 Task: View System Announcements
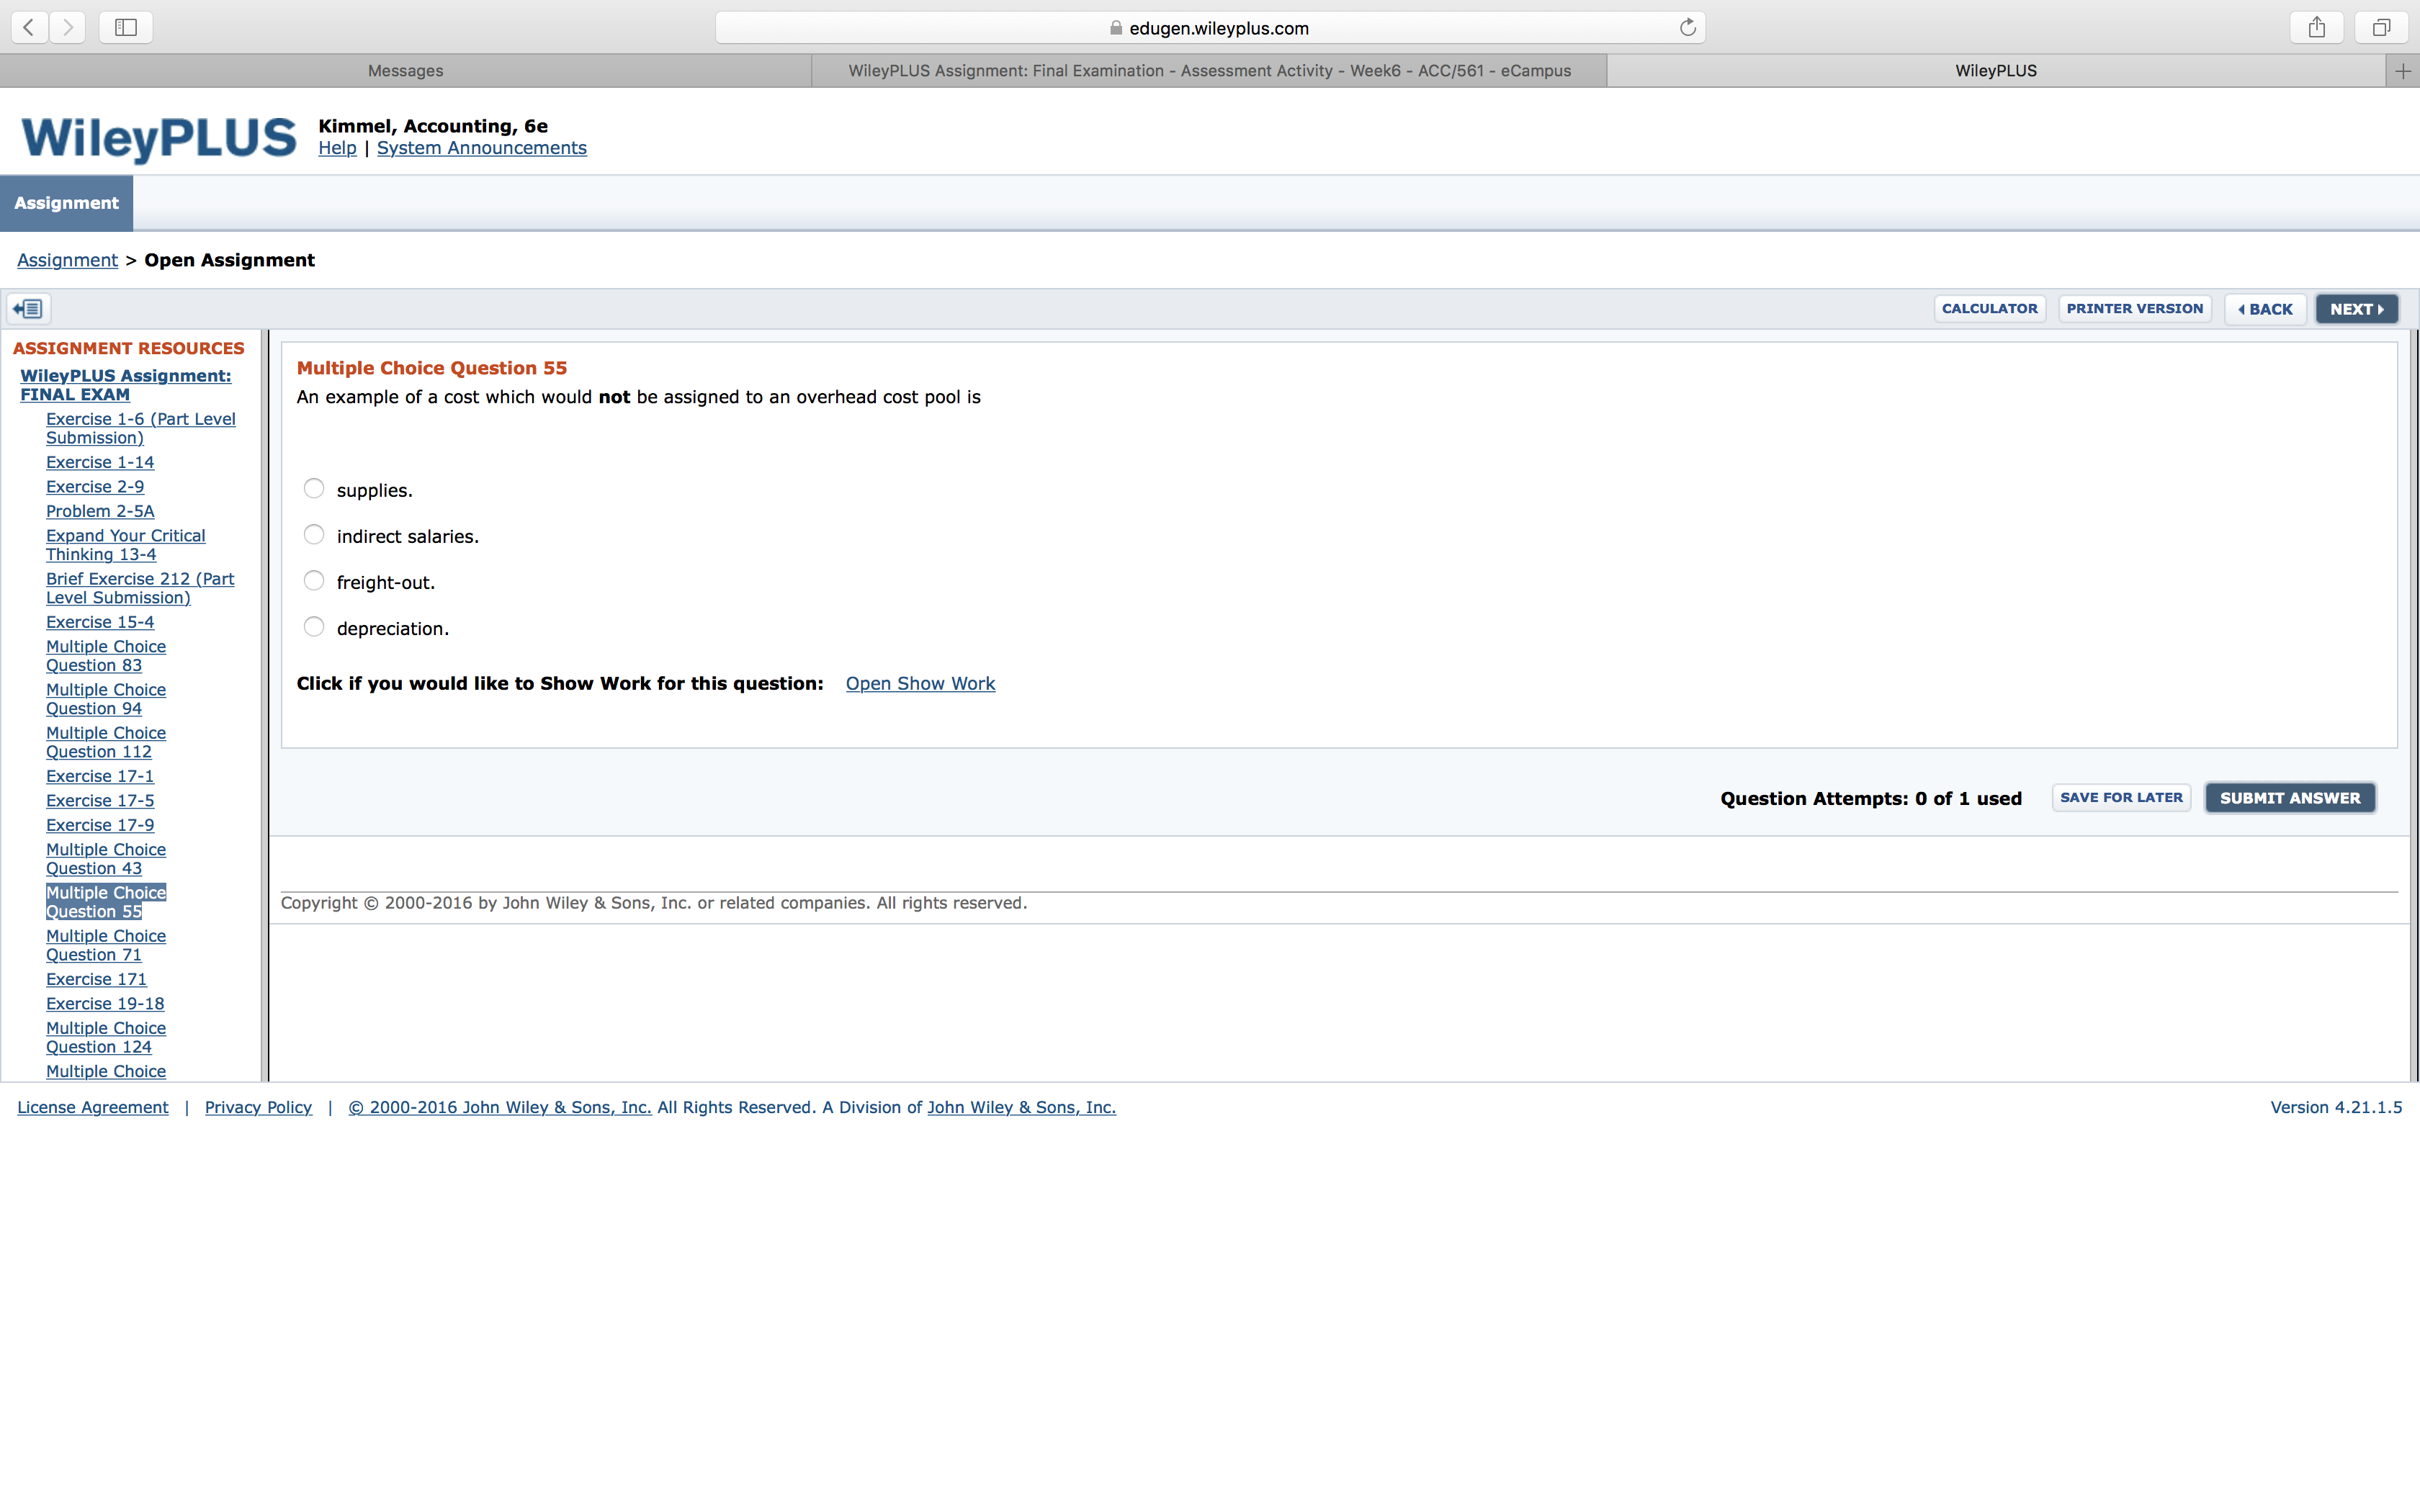click(x=482, y=148)
